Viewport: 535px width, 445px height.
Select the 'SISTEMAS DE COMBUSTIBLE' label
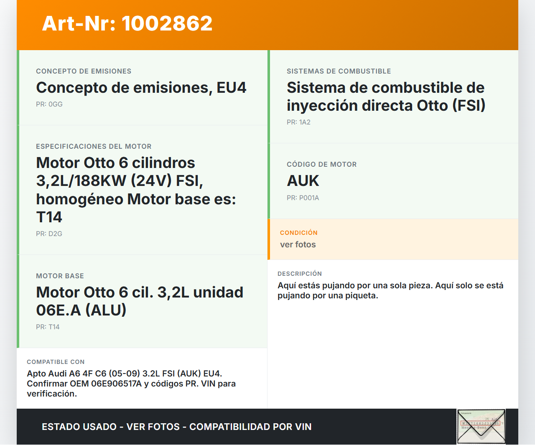click(339, 71)
